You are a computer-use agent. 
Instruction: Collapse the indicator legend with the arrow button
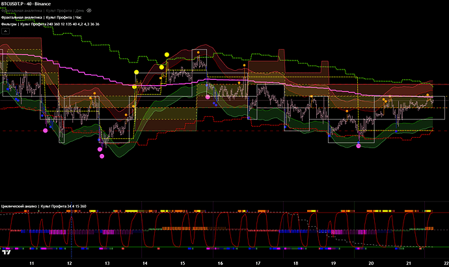point(6,30)
